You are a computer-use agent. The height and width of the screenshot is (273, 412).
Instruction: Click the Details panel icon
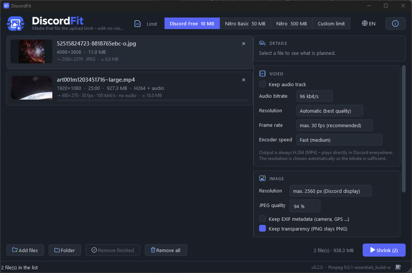pos(262,43)
